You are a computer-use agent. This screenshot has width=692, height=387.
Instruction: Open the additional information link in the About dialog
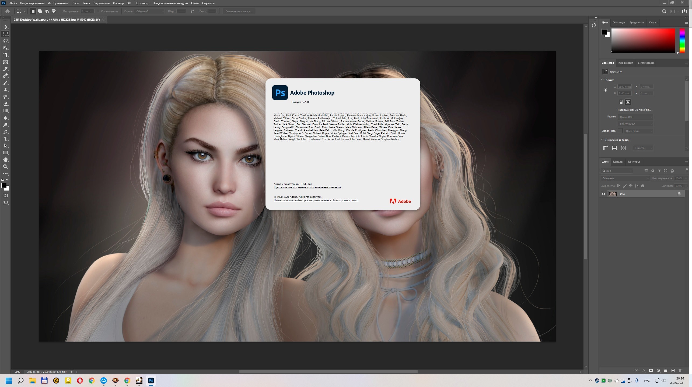(x=307, y=187)
